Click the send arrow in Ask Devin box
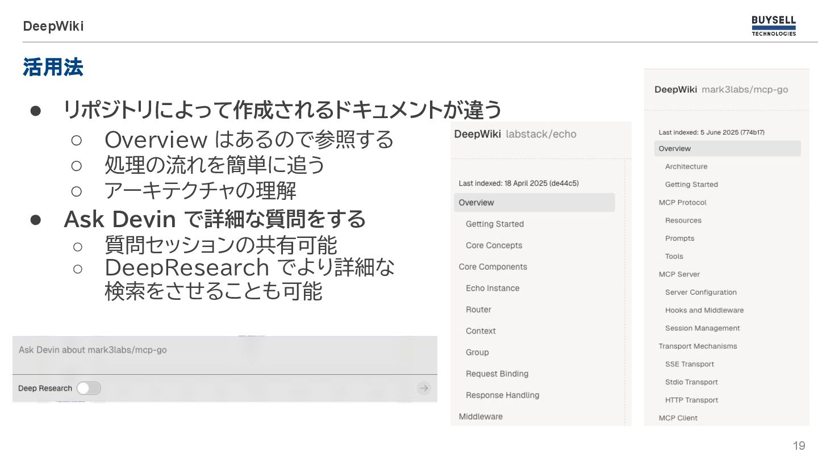 pos(424,388)
